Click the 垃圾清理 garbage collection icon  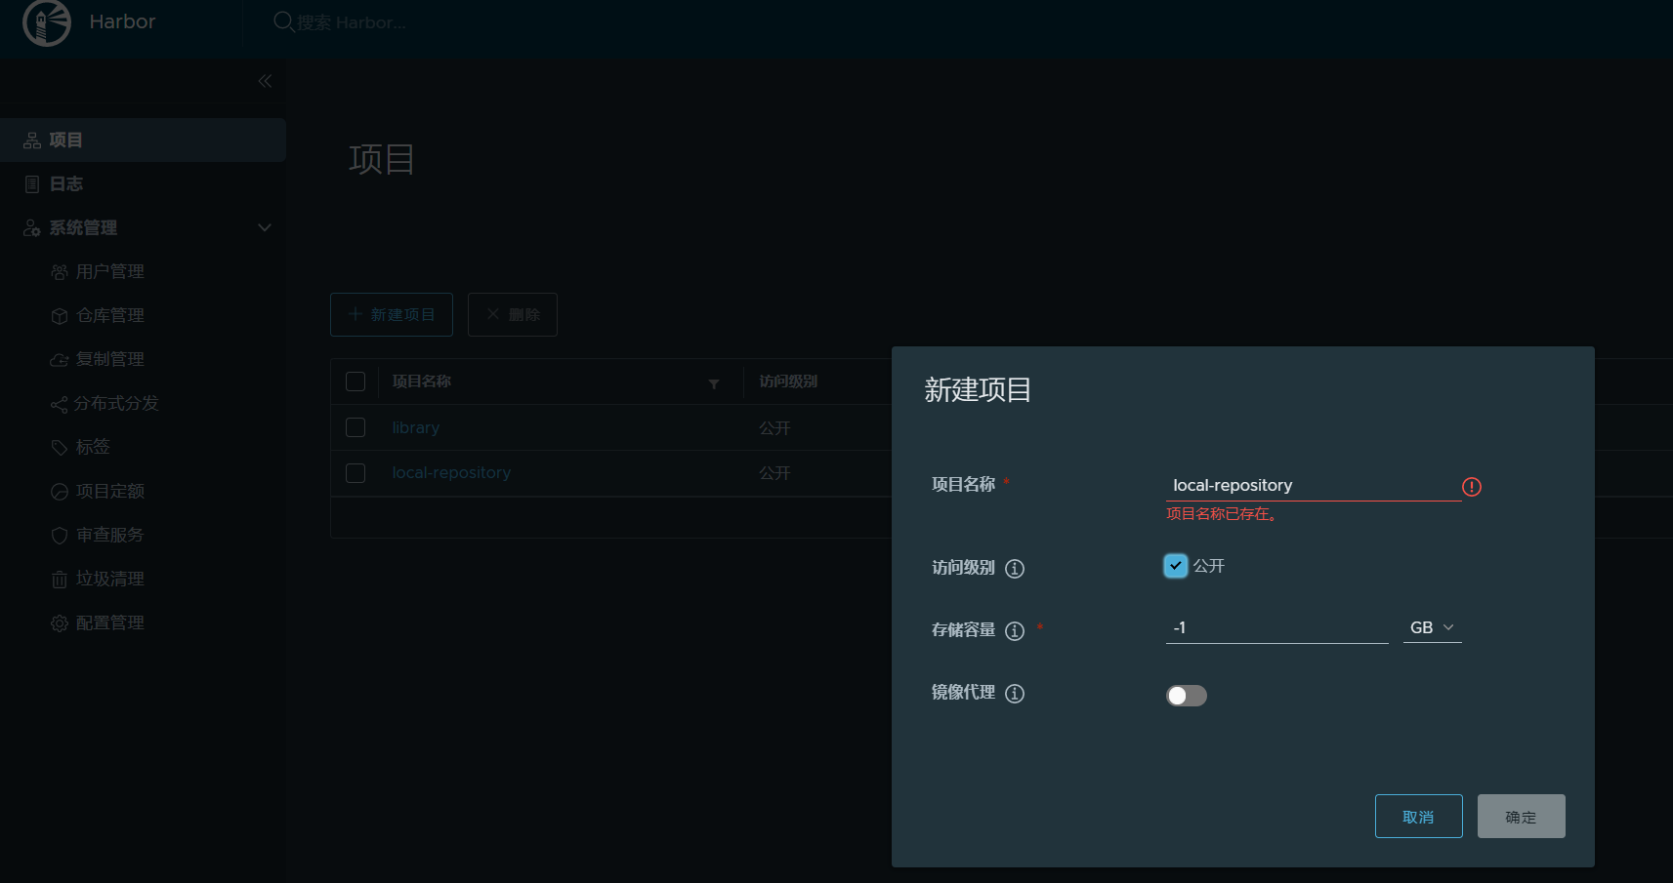tap(60, 579)
